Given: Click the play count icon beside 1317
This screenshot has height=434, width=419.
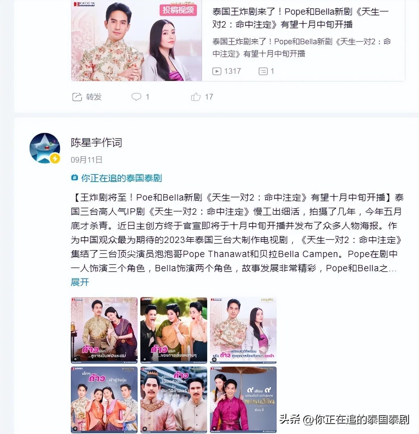Looking at the screenshot, I should coord(217,71).
